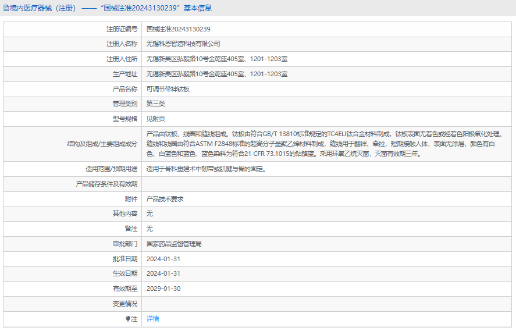Click the 结构及组成/主要组成成分 label
Image resolution: width=516 pixels, height=331 pixels.
[x=102, y=144]
